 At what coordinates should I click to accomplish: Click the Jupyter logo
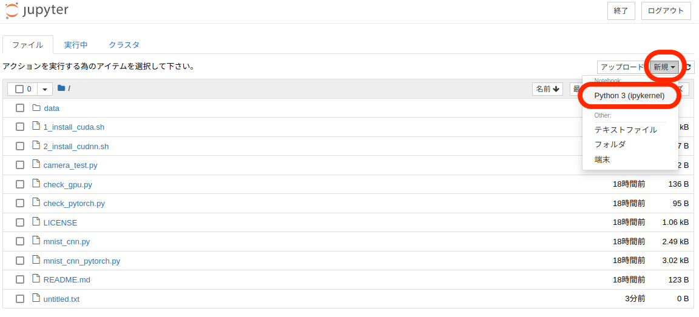(x=37, y=10)
